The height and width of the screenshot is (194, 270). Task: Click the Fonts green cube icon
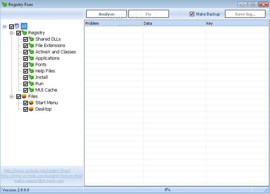[x=31, y=64]
